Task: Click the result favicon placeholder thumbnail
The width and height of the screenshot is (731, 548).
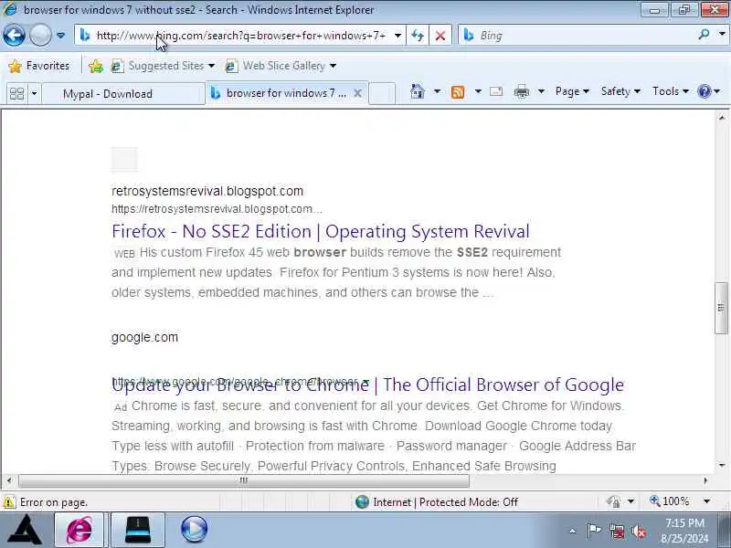Action: tap(124, 159)
